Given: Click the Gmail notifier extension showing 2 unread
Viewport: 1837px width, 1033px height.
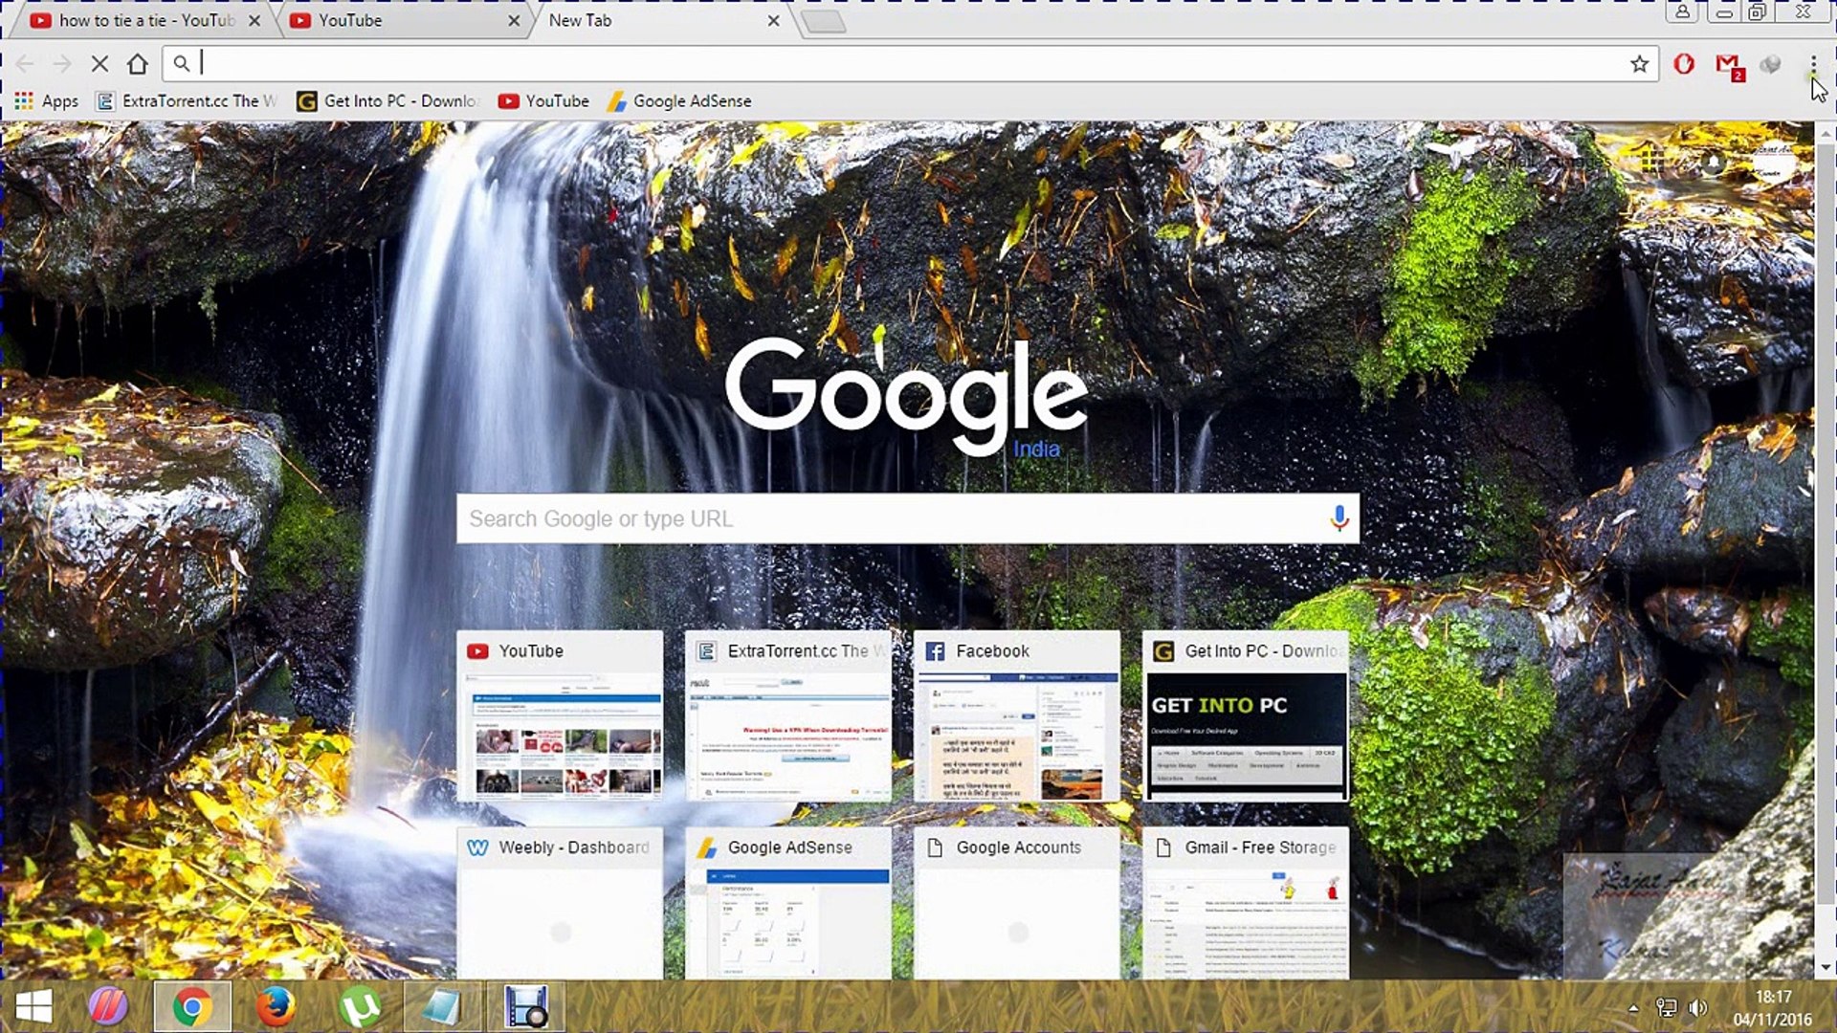Looking at the screenshot, I should [1726, 63].
